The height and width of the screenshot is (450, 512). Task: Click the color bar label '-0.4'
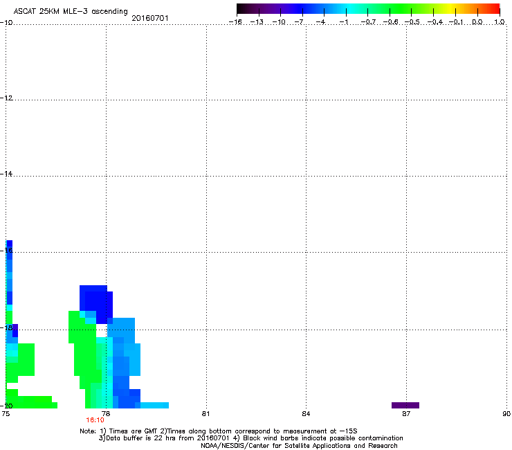click(x=435, y=22)
